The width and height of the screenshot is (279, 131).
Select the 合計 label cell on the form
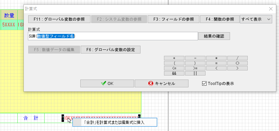(31, 118)
